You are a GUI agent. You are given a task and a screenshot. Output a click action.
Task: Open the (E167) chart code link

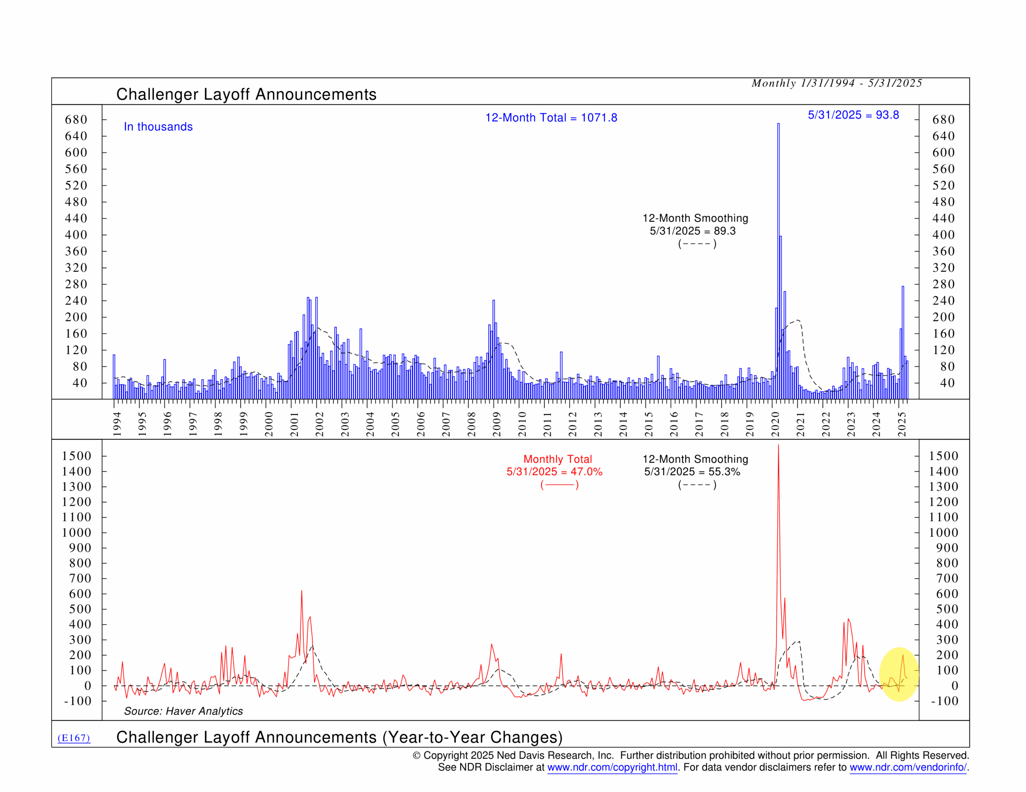tap(74, 738)
